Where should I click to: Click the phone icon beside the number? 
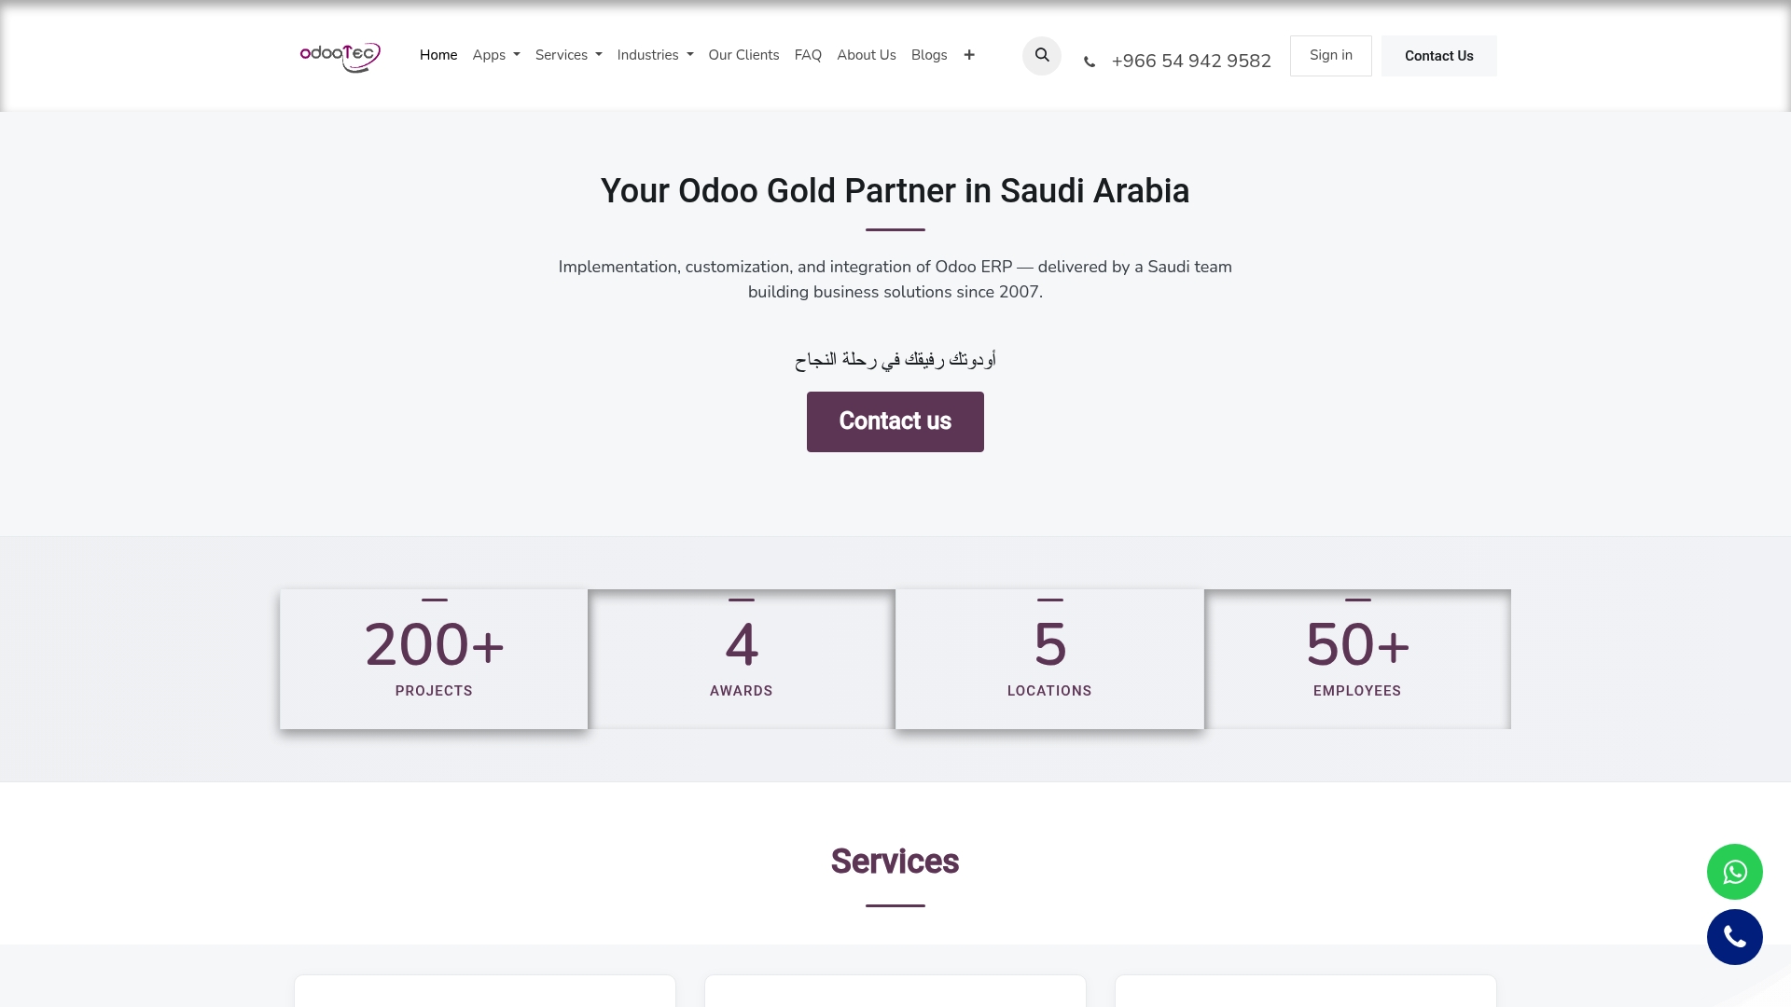pos(1090,62)
